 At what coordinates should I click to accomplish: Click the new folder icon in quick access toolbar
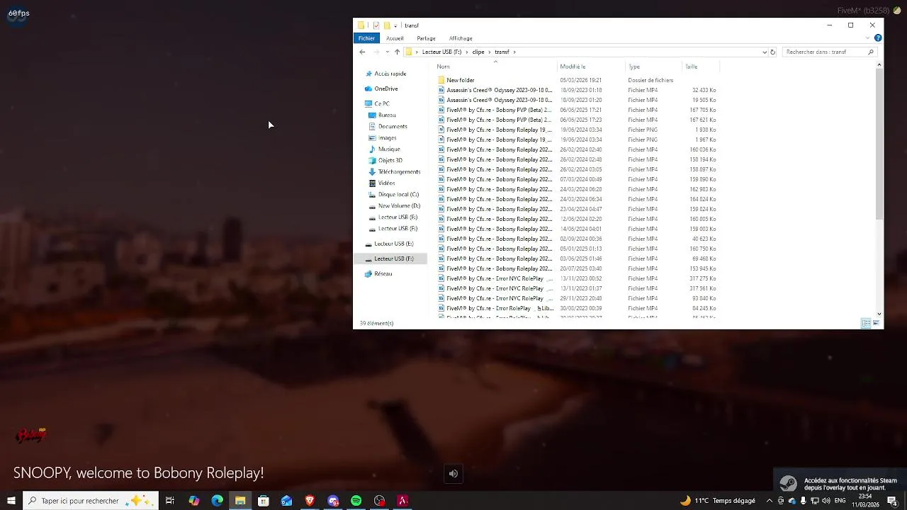[x=387, y=25]
